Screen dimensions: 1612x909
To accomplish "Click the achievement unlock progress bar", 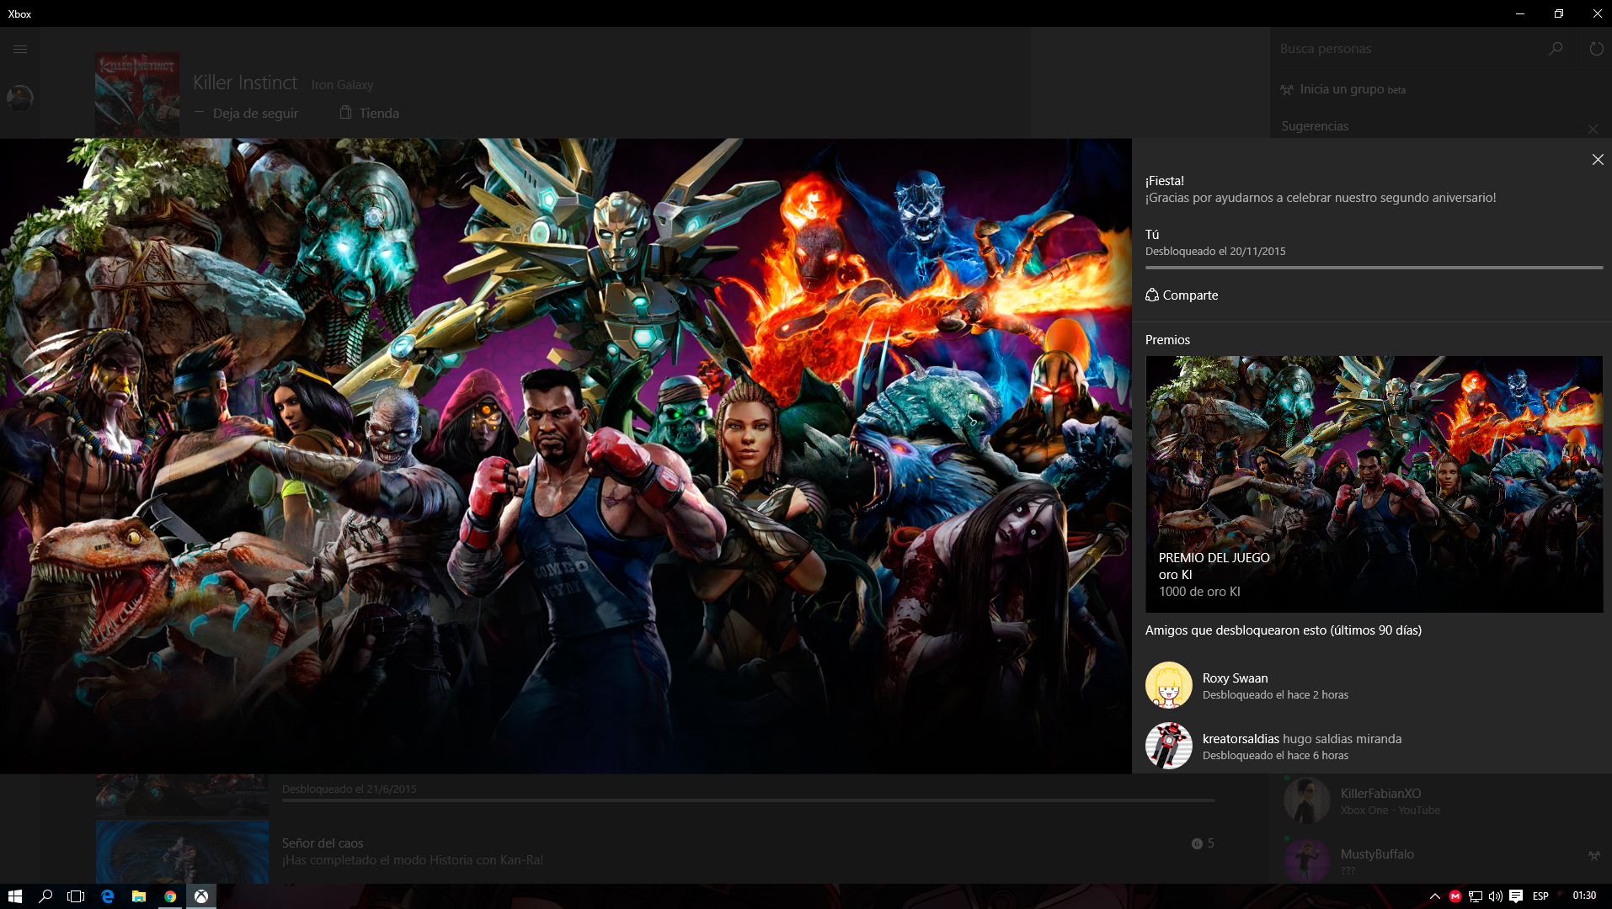I will point(1374,268).
